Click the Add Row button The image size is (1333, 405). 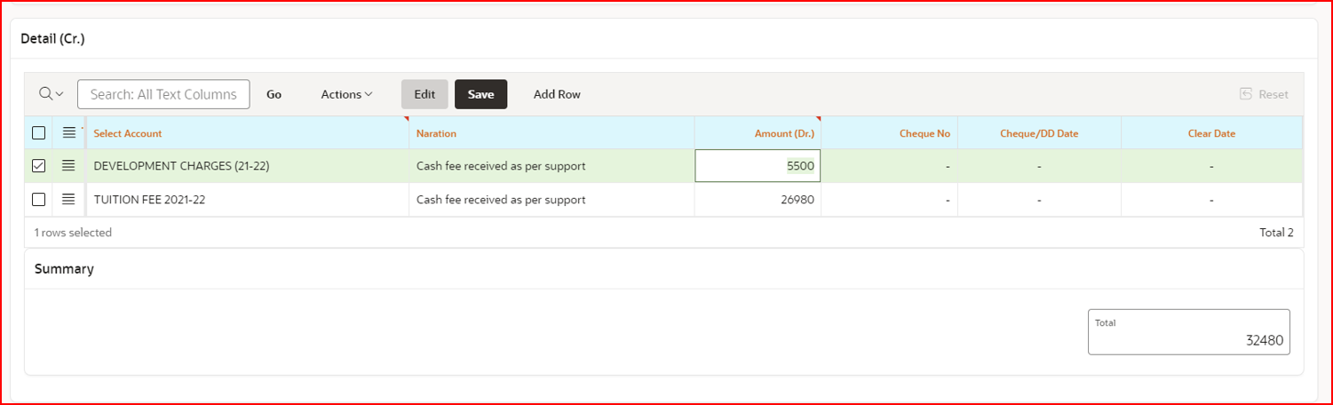(x=557, y=94)
